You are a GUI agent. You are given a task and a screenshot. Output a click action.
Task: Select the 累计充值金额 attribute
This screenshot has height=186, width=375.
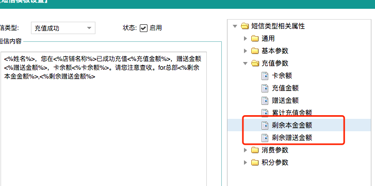[292, 113]
